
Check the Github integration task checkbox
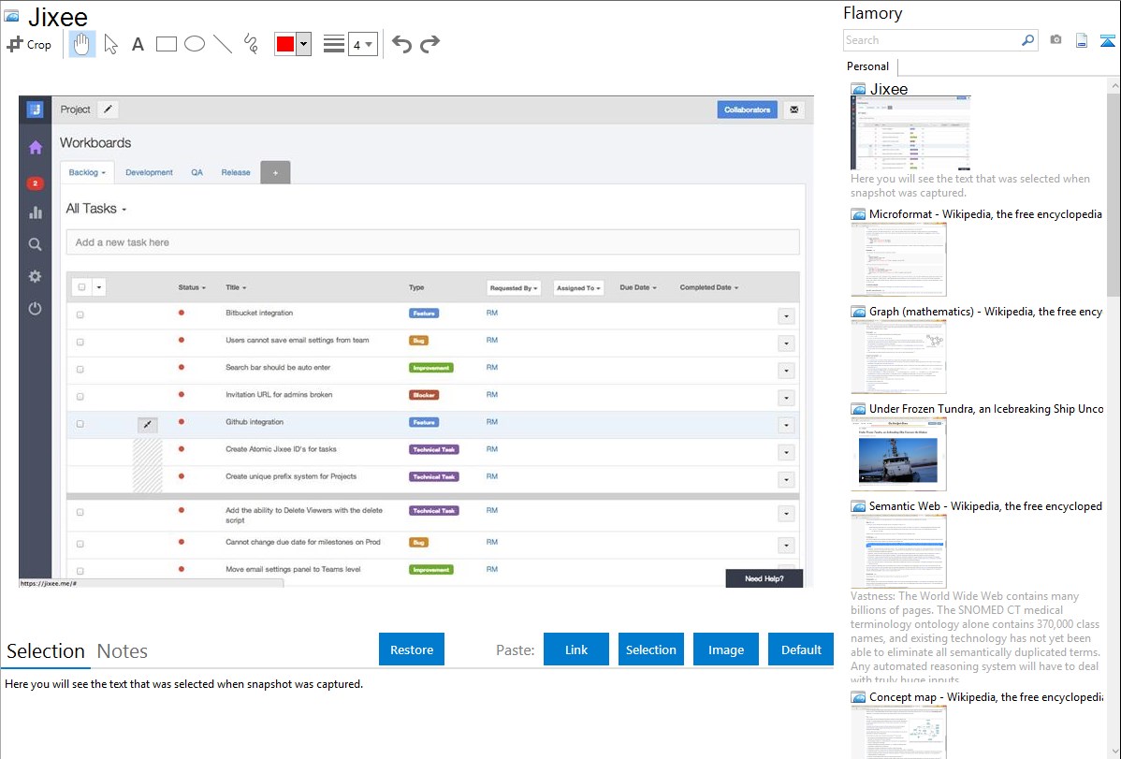click(x=80, y=424)
